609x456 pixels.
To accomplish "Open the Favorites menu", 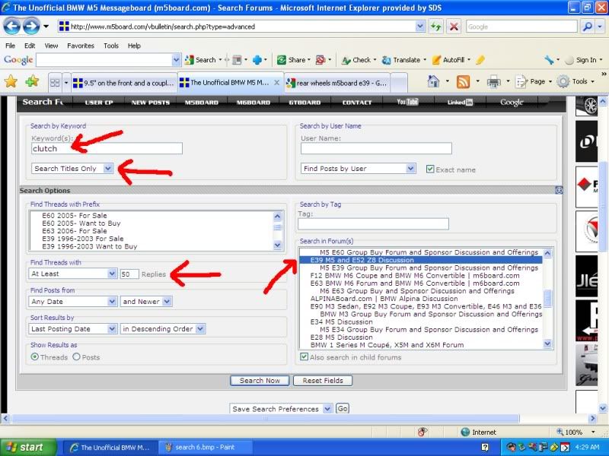I will (81, 46).
